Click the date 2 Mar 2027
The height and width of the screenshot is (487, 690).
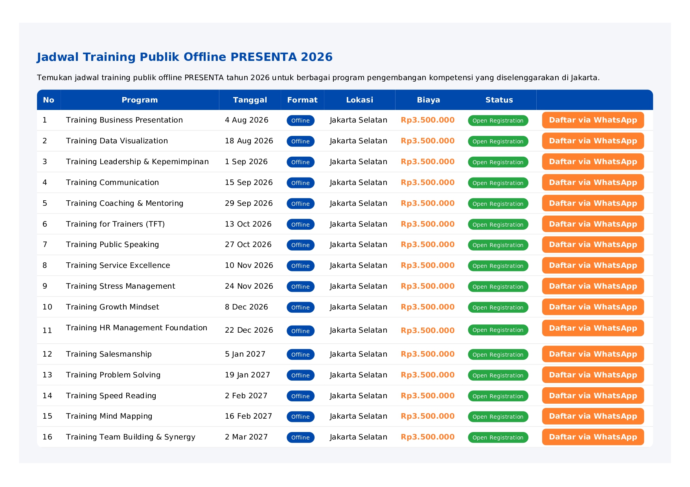pos(246,437)
